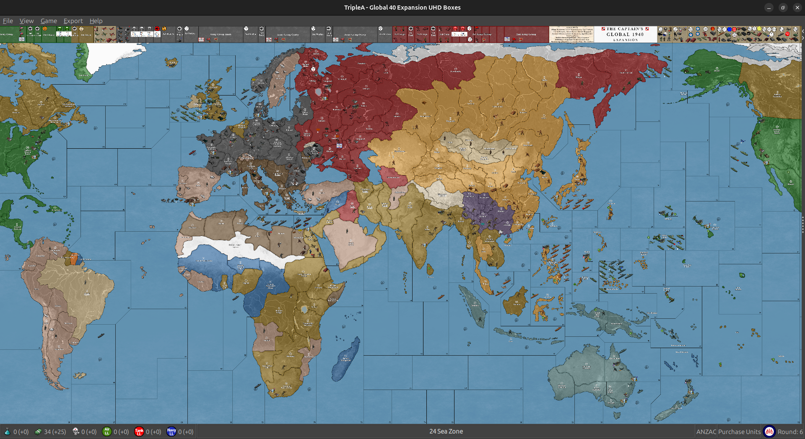Click the green cash PUs icon
The image size is (805, 439).
tap(38, 431)
